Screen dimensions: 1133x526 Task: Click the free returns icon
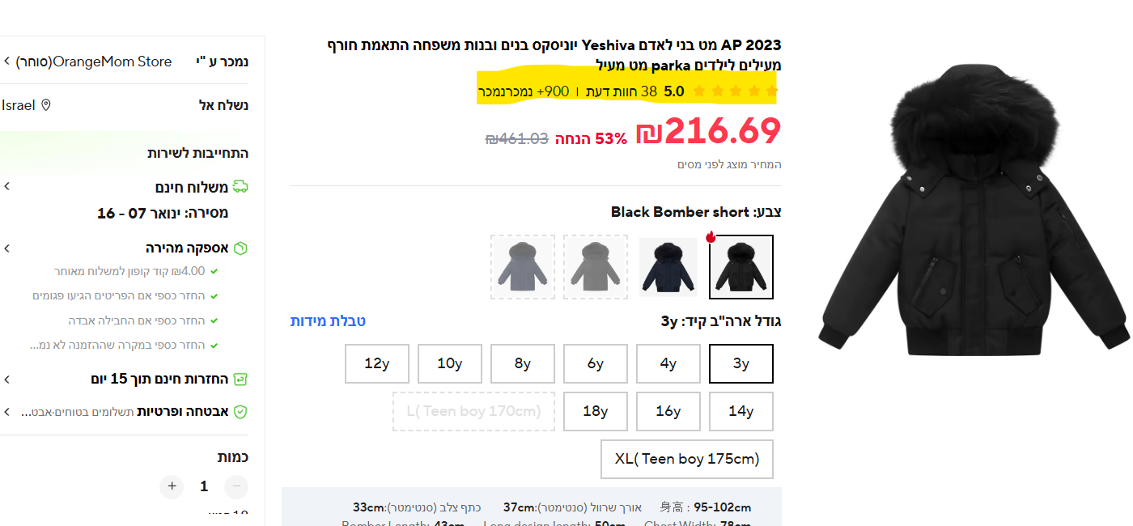coord(240,379)
